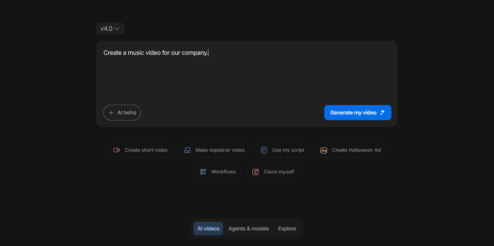Click the Workflows grid icon
The width and height of the screenshot is (494, 246).
tap(203, 172)
